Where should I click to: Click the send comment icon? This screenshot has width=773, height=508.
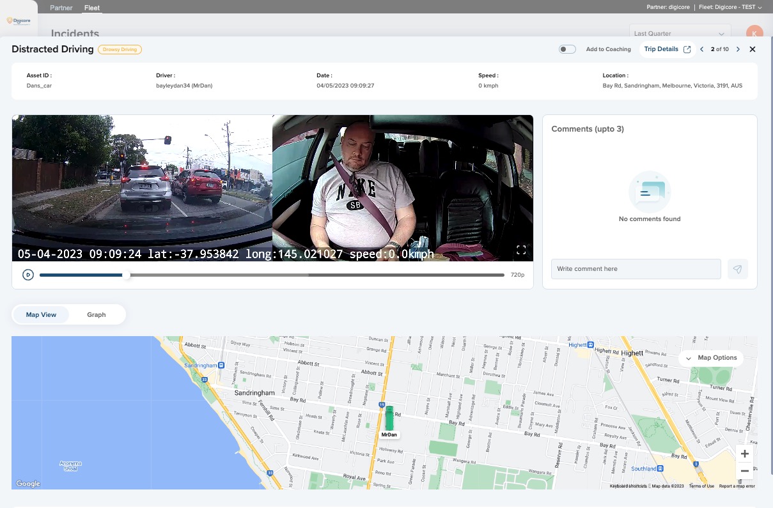tap(737, 269)
